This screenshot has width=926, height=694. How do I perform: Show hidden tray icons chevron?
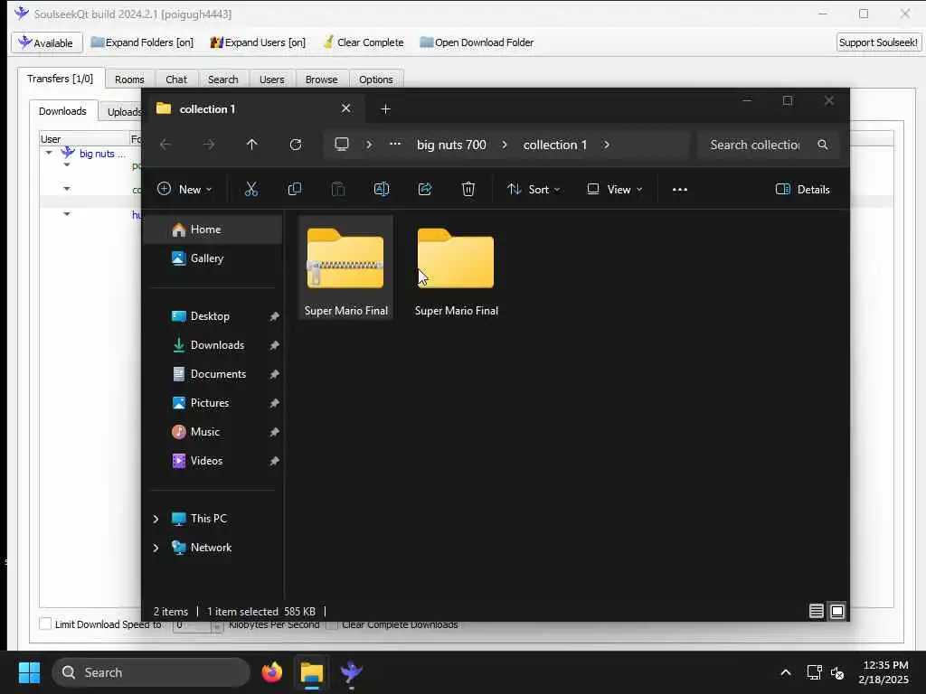(x=786, y=672)
